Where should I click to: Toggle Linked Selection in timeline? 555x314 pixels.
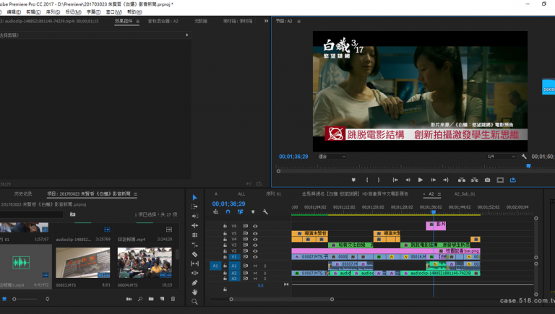(x=241, y=211)
